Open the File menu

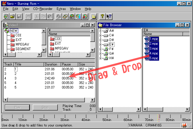point(6,9)
